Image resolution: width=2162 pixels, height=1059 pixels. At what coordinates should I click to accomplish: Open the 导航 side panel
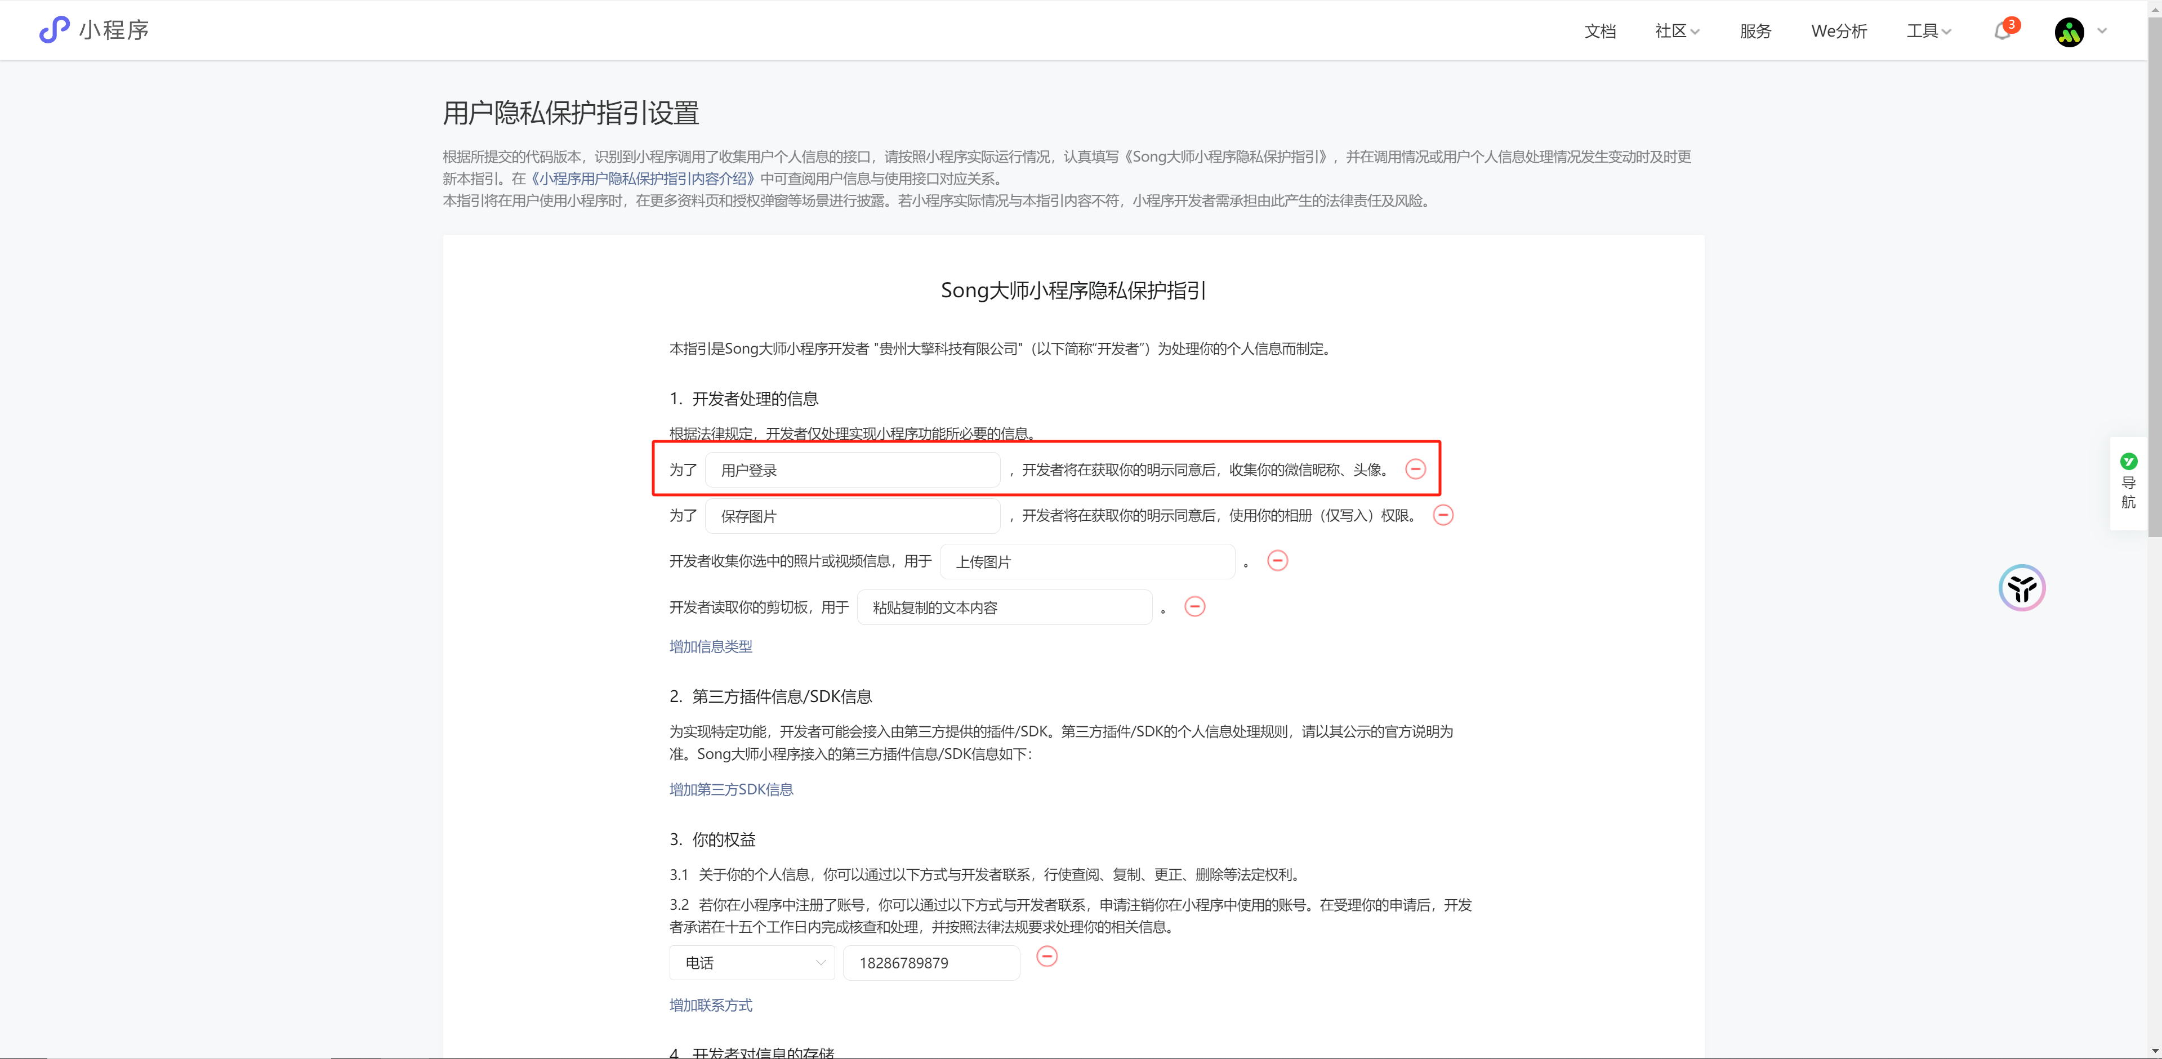point(2128,484)
